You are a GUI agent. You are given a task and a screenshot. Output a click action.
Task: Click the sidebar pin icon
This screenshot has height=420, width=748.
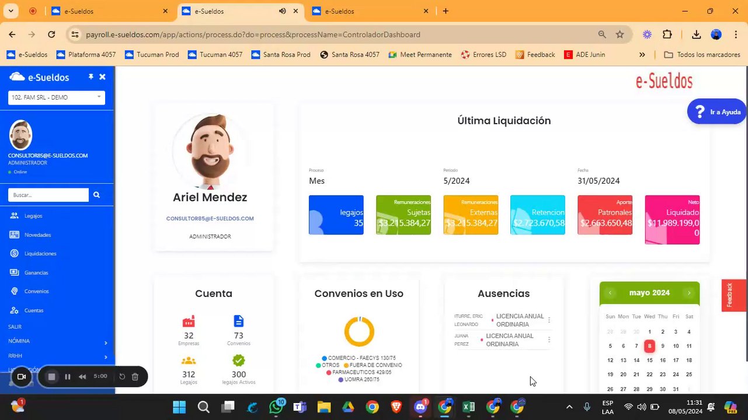coord(91,77)
